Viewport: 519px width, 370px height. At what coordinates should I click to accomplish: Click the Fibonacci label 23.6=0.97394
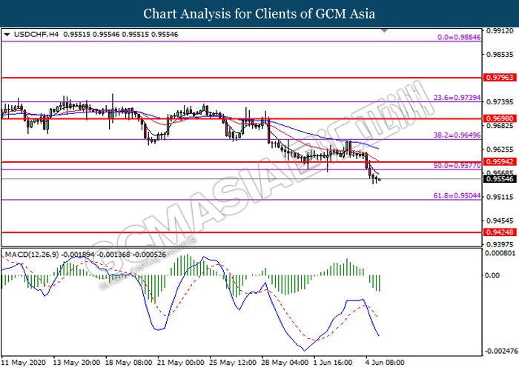click(457, 98)
